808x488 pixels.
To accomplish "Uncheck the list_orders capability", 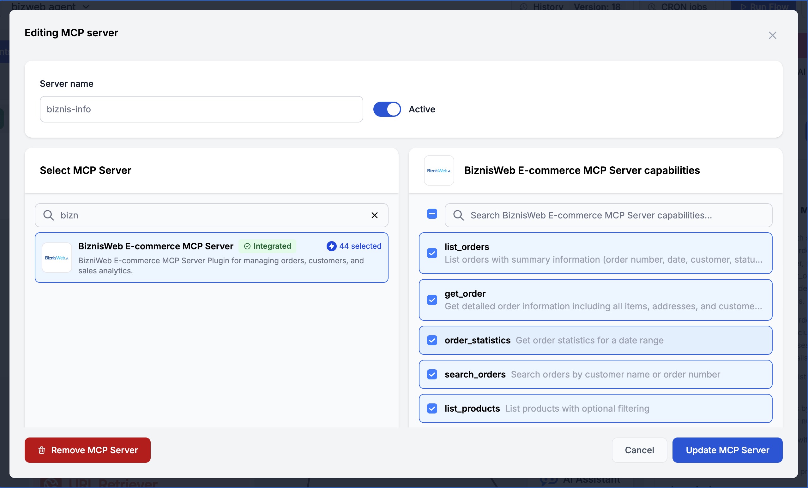I will click(x=432, y=253).
